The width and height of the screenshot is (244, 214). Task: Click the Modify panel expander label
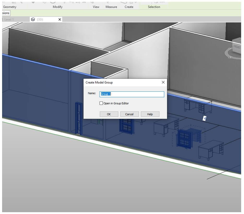[57, 7]
